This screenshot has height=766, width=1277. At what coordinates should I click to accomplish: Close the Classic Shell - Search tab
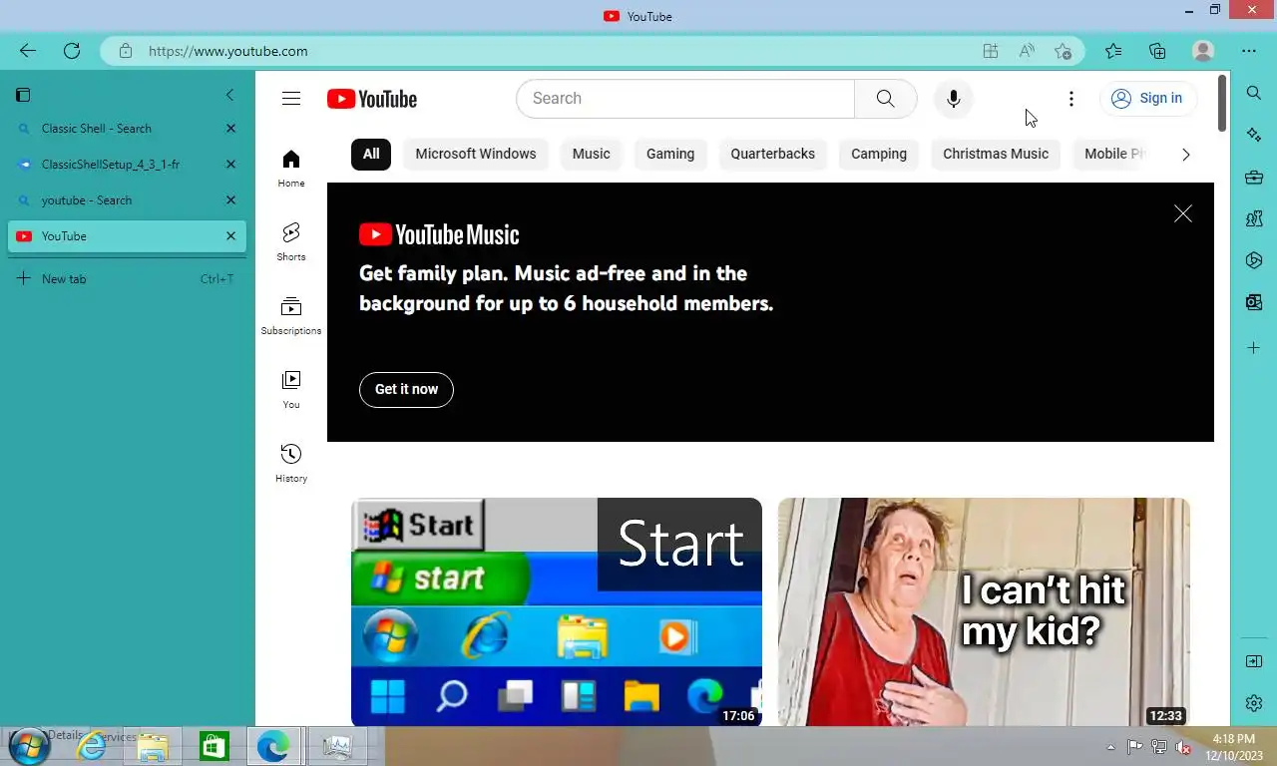(230, 129)
